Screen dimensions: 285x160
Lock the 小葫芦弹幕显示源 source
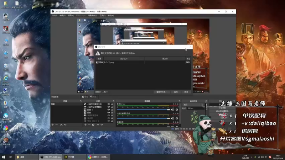click(x=112, y=104)
